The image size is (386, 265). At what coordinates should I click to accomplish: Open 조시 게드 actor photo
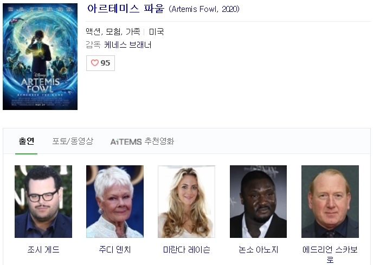tap(43, 202)
